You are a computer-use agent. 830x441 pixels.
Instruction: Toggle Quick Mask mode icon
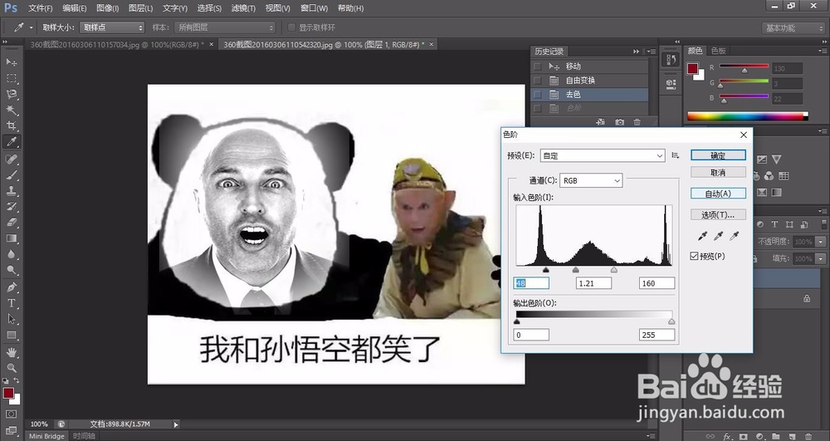coord(11,414)
